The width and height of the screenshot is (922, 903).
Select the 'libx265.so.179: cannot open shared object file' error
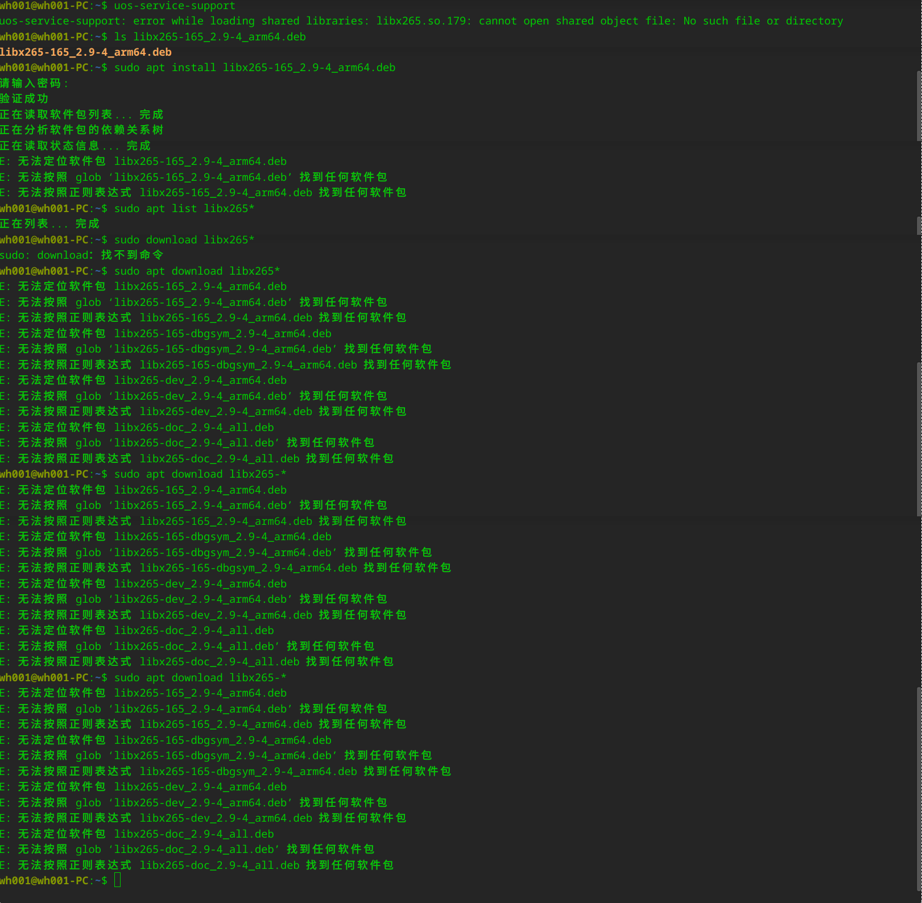526,21
